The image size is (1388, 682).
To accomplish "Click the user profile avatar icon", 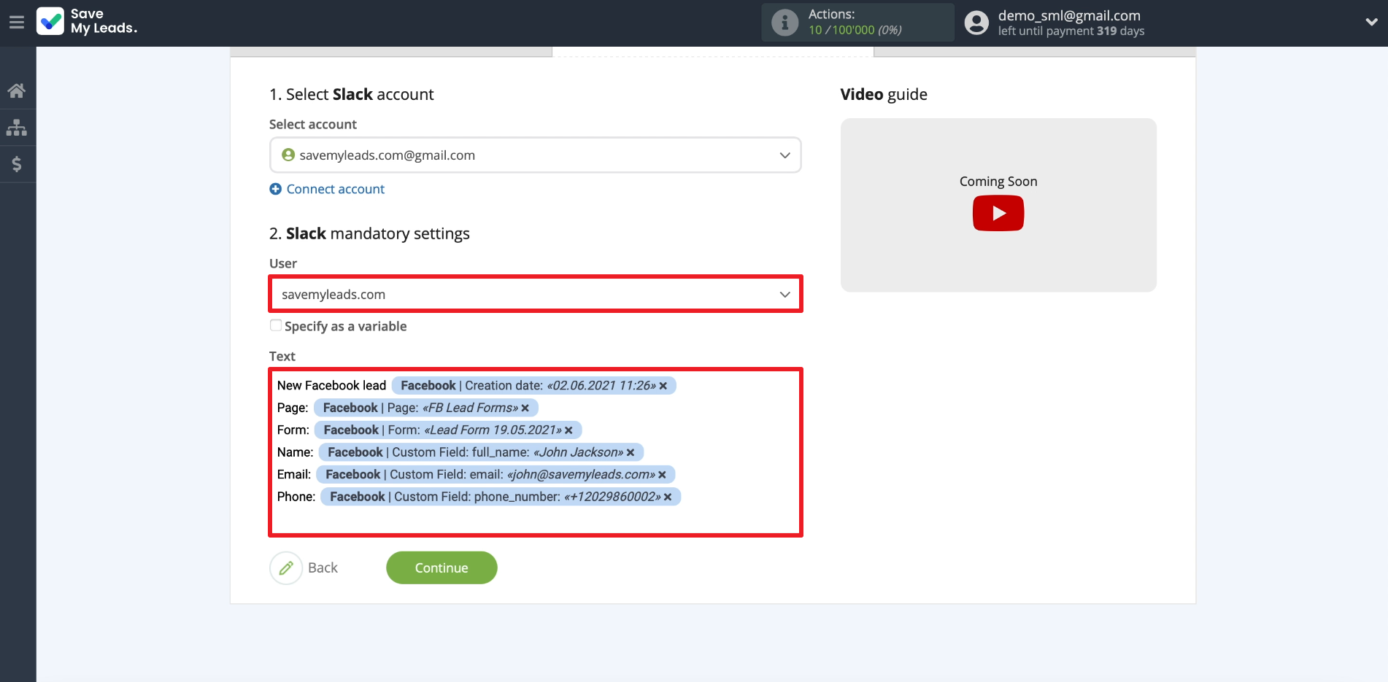I will click(x=976, y=23).
